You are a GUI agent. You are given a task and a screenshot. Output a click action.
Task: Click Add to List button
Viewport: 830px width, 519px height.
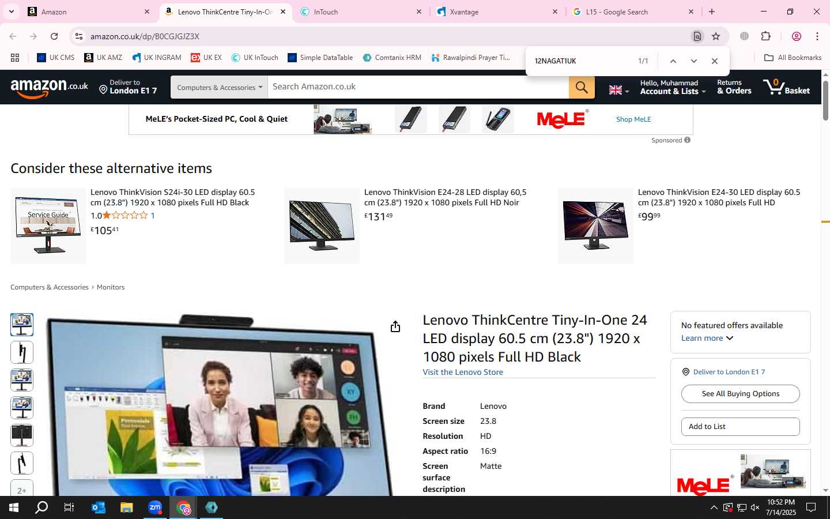click(x=740, y=427)
